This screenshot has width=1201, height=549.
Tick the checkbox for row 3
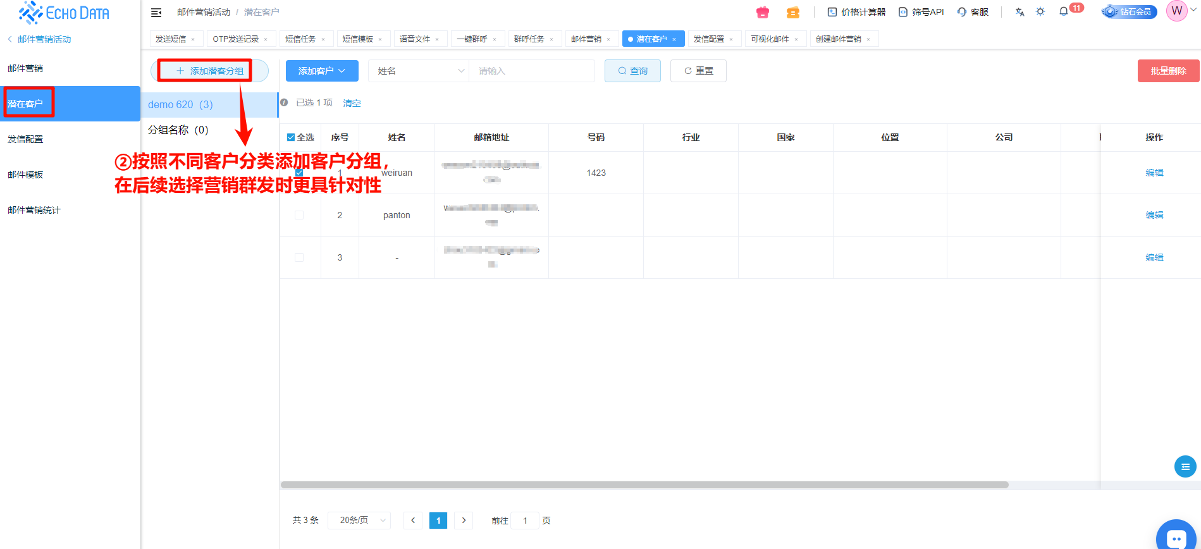[299, 257]
